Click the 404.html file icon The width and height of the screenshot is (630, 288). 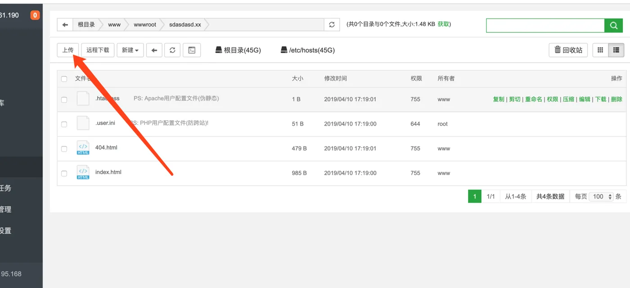(83, 148)
